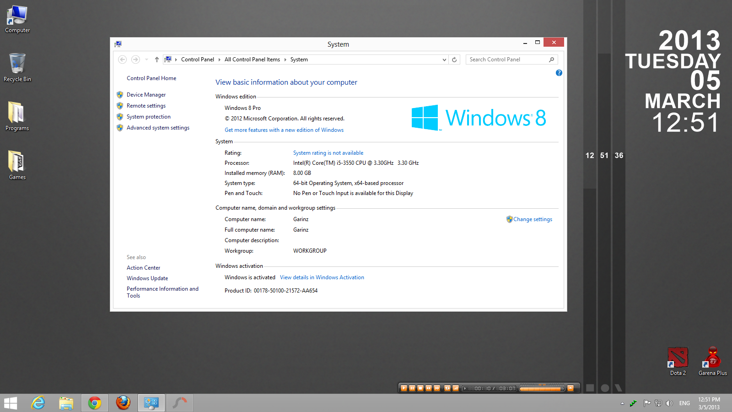Click Fast-forward on the media player widget
732x412 pixels.
point(436,388)
